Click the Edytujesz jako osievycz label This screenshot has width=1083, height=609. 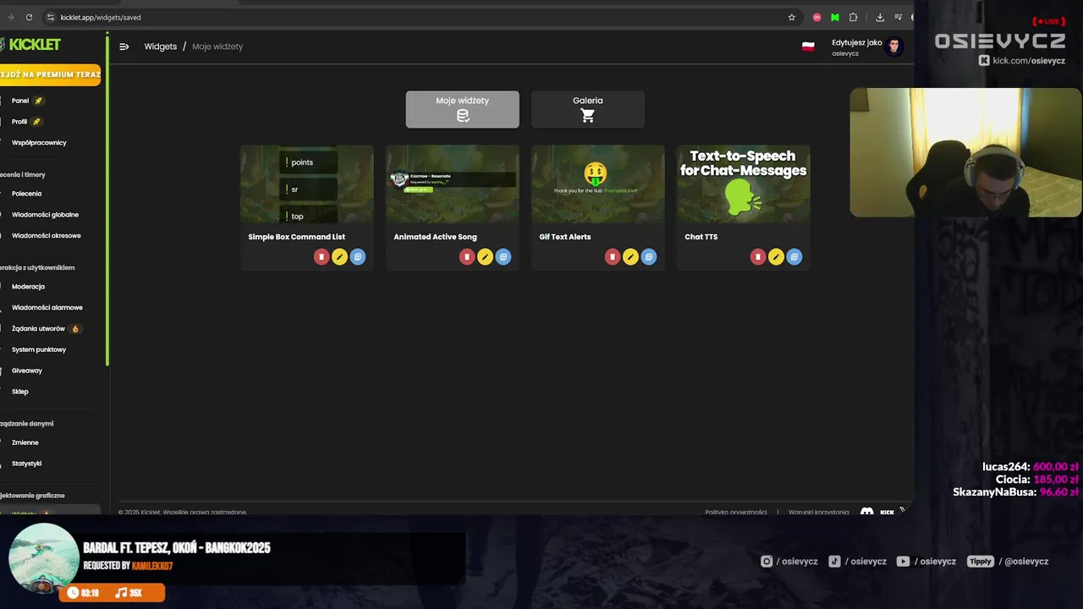[x=856, y=47]
